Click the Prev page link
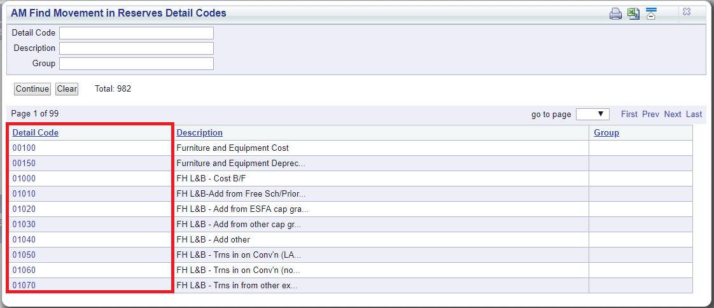 [x=651, y=115]
